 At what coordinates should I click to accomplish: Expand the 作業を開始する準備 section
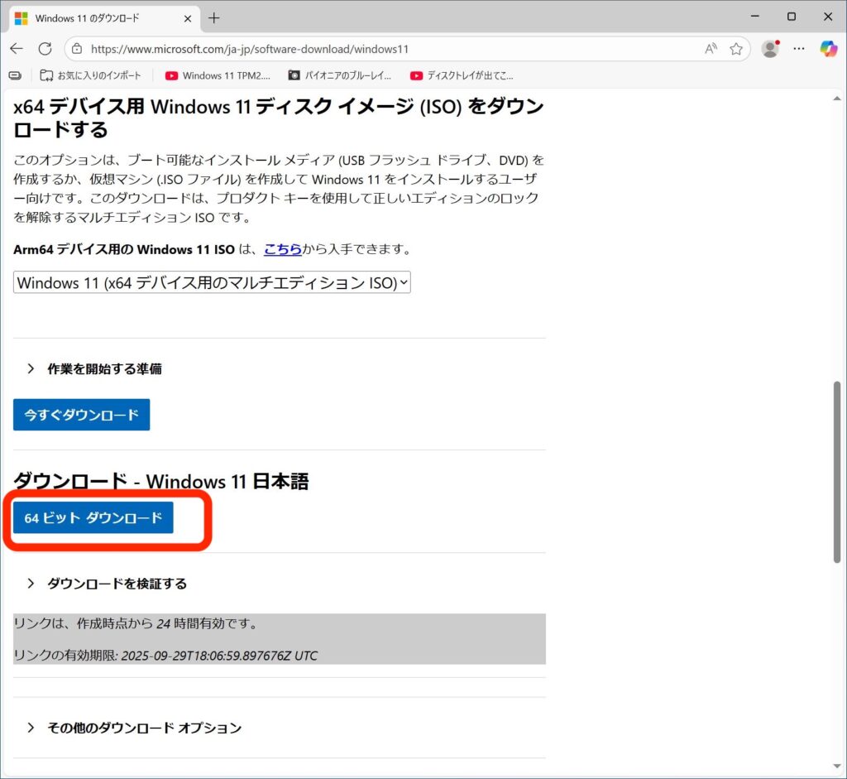[104, 369]
